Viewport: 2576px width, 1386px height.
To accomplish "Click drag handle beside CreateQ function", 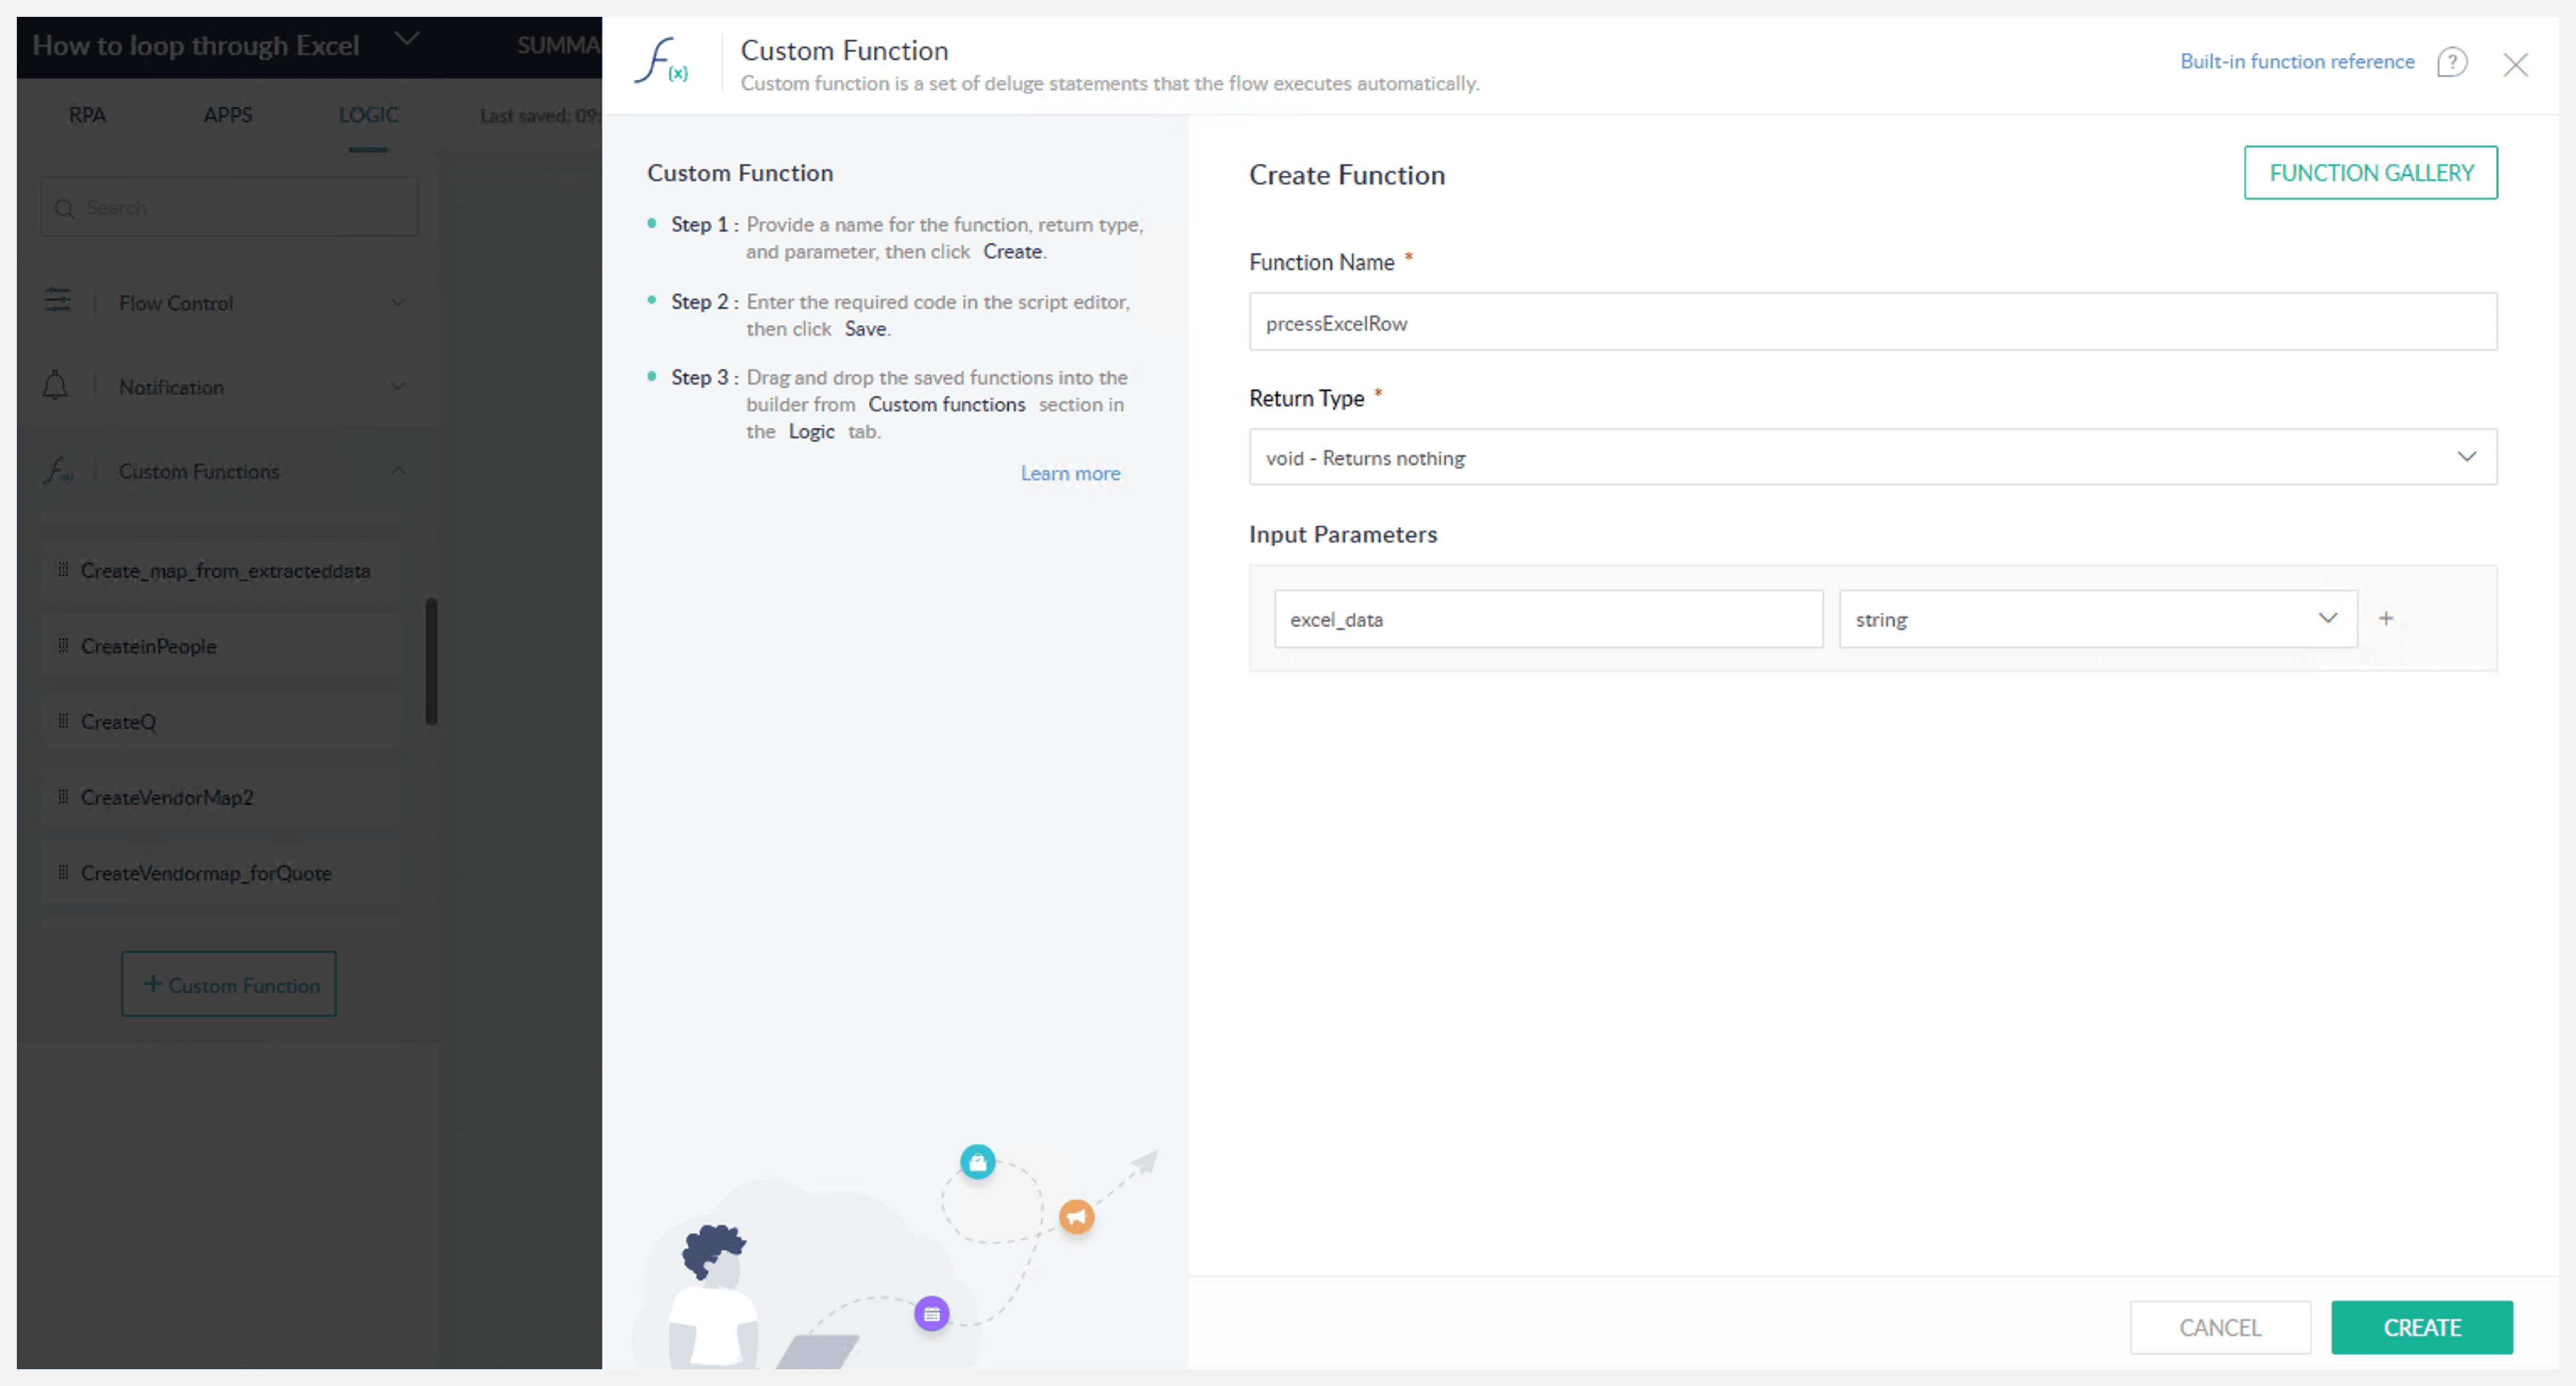I will pyautogui.click(x=63, y=722).
